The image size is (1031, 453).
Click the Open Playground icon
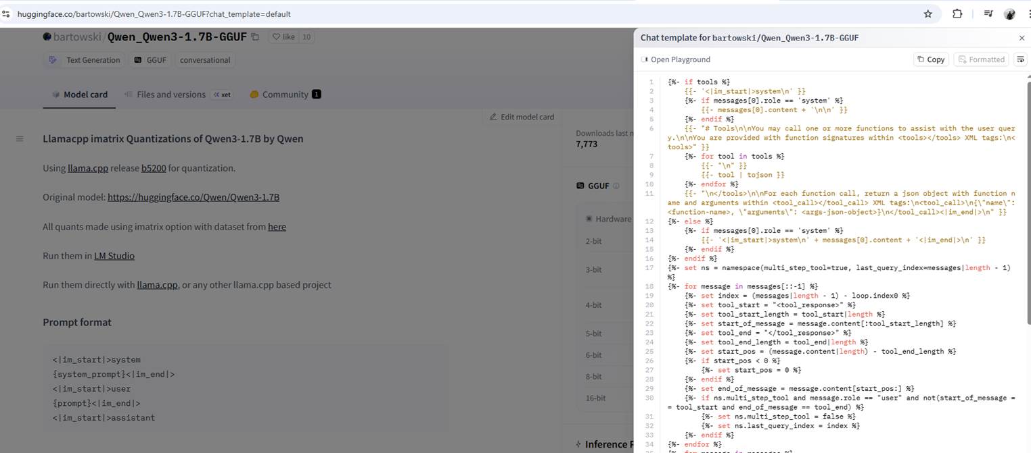(645, 59)
